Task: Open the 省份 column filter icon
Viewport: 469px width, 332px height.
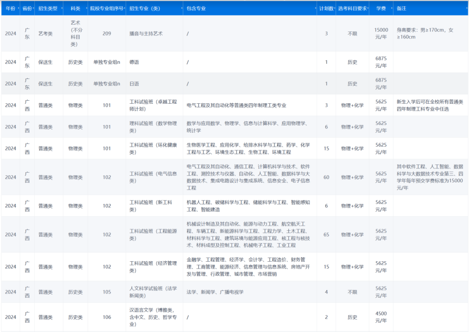Action: 33,8
